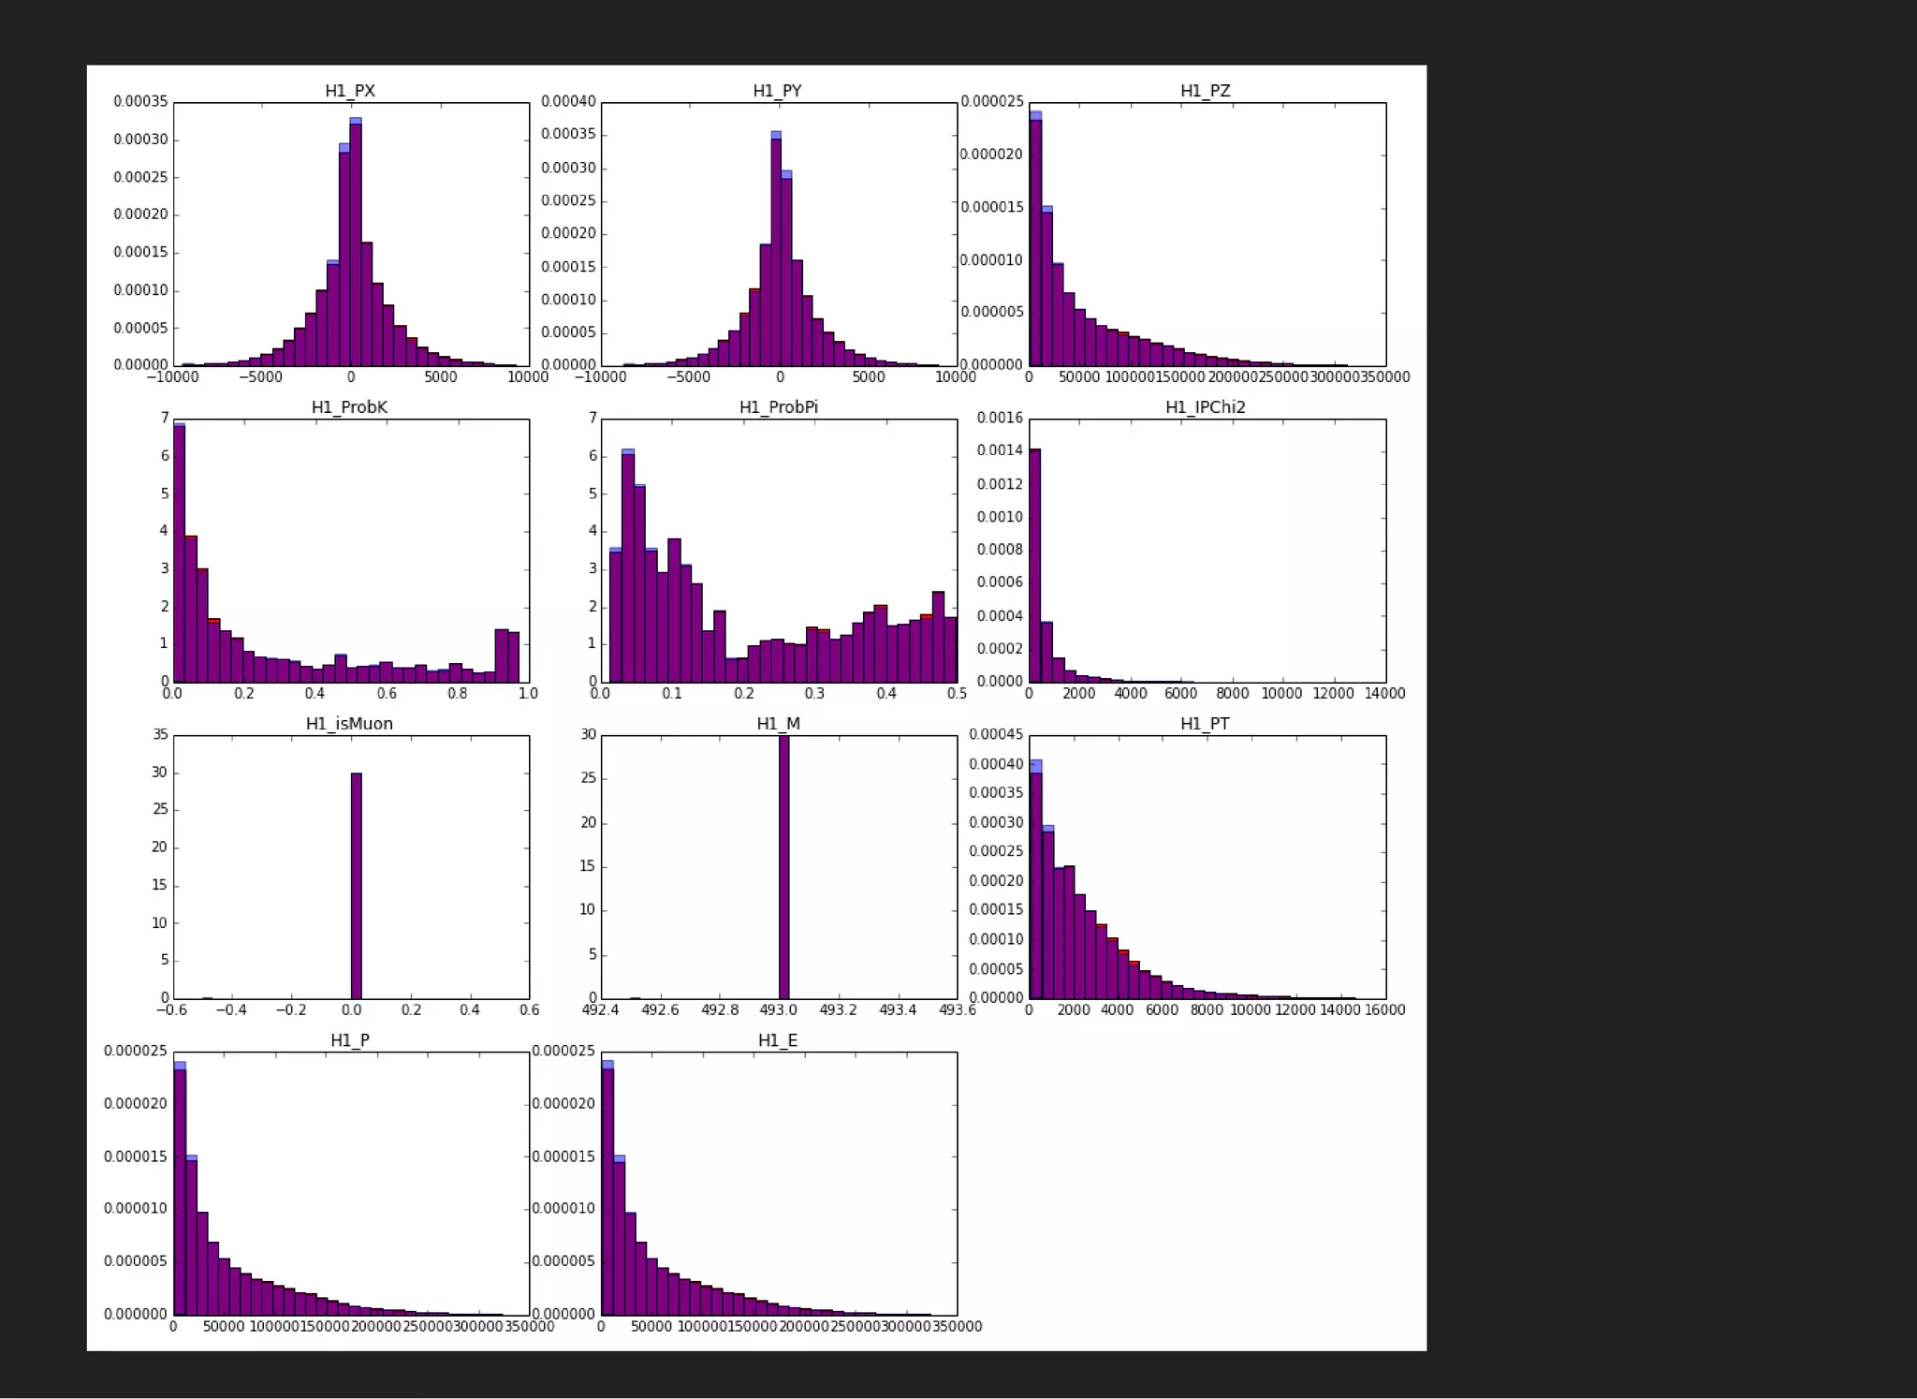Screen dimensions: 1917x1399
Task: Click the H1_ProbPi plot title
Action: point(778,407)
